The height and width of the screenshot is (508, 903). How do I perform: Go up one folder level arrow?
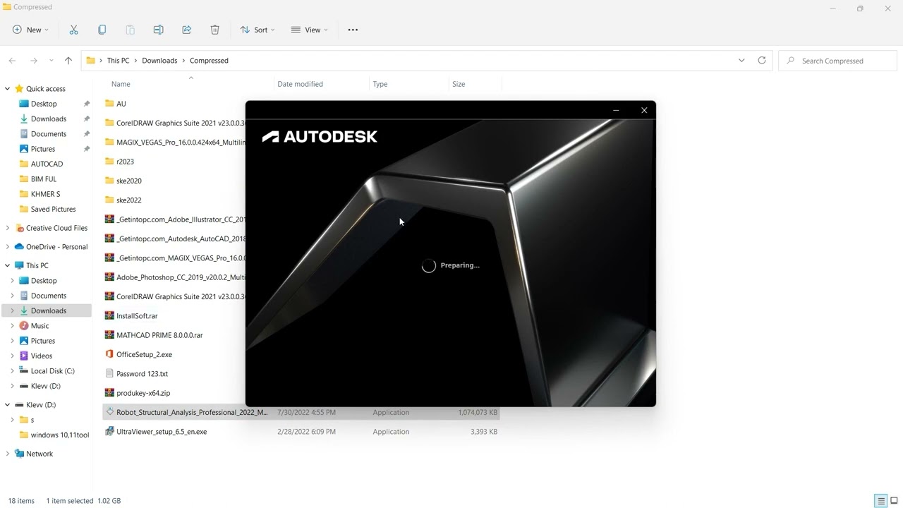coord(68,61)
